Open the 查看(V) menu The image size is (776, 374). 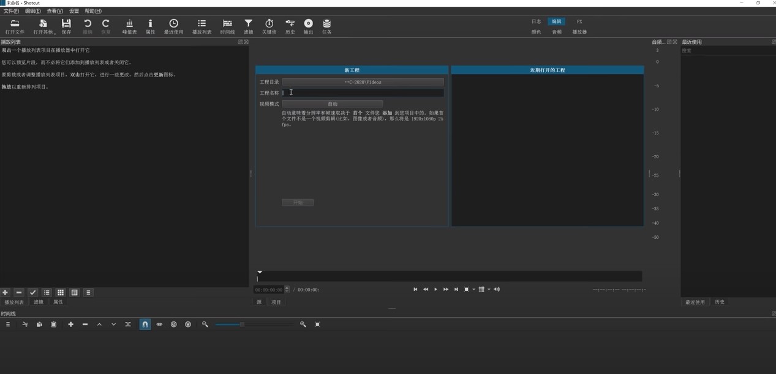click(55, 11)
